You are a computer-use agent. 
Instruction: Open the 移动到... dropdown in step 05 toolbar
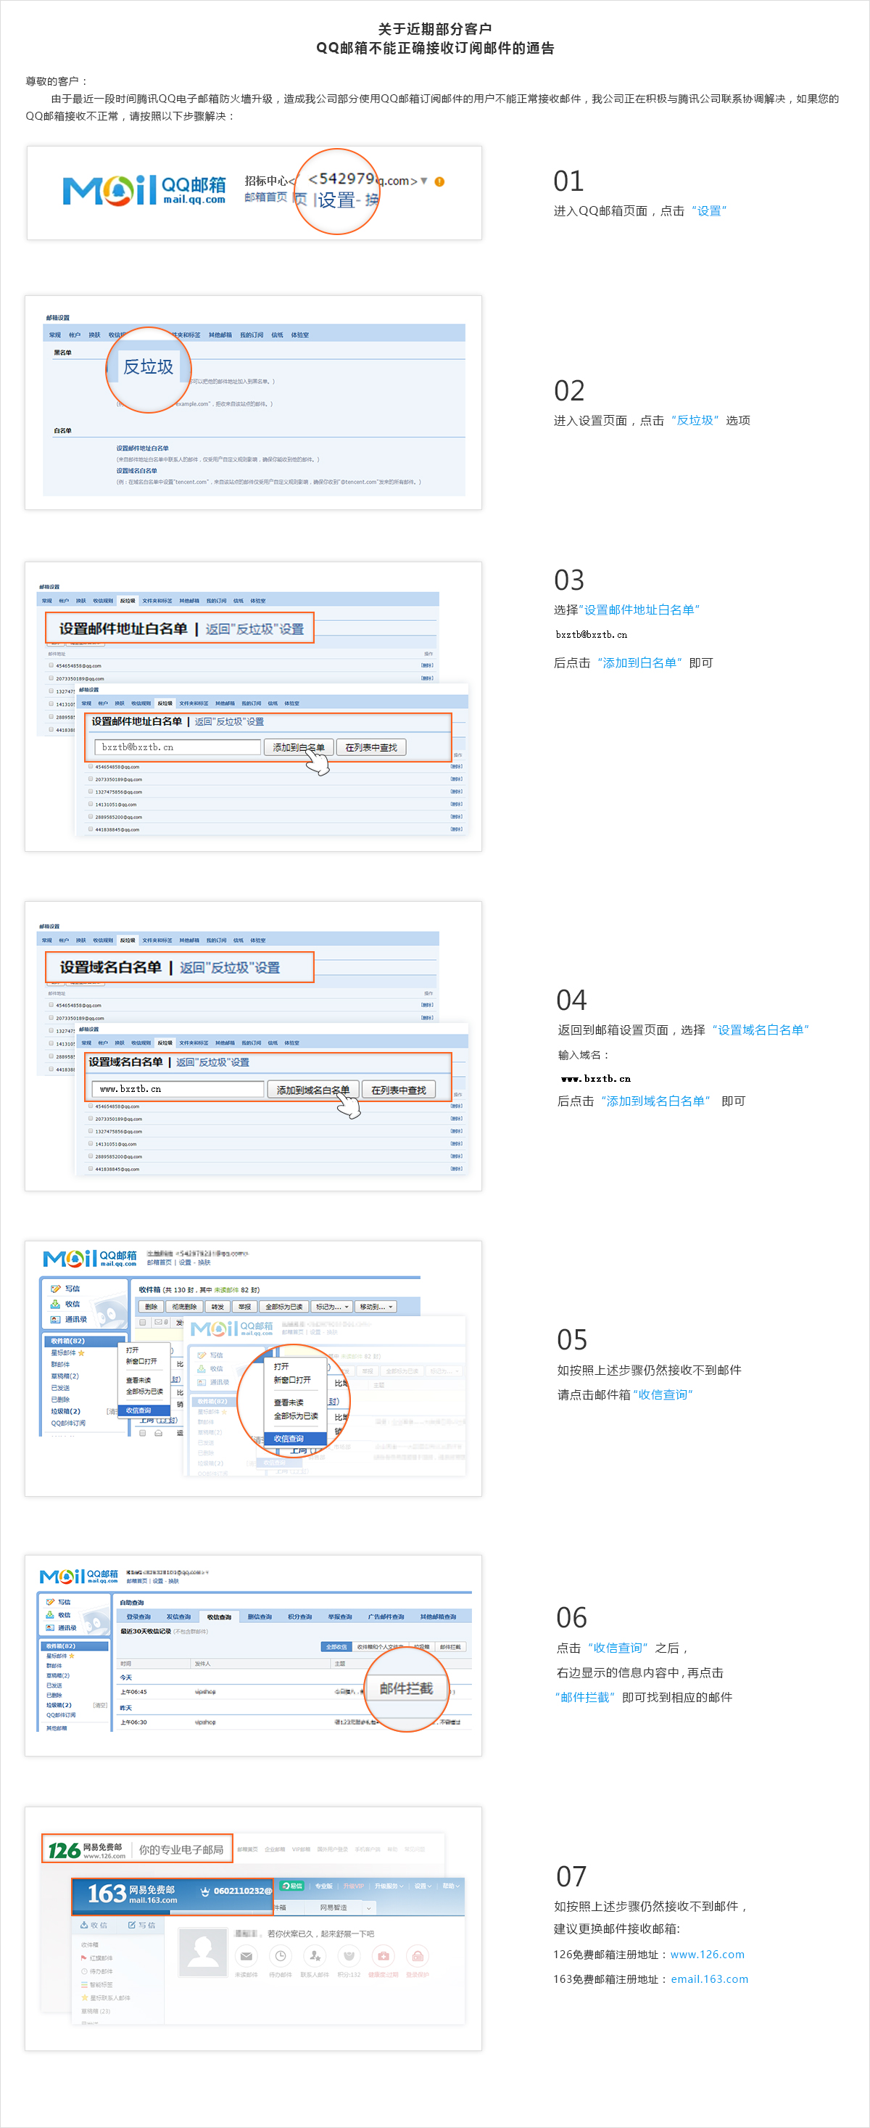coord(376,1307)
